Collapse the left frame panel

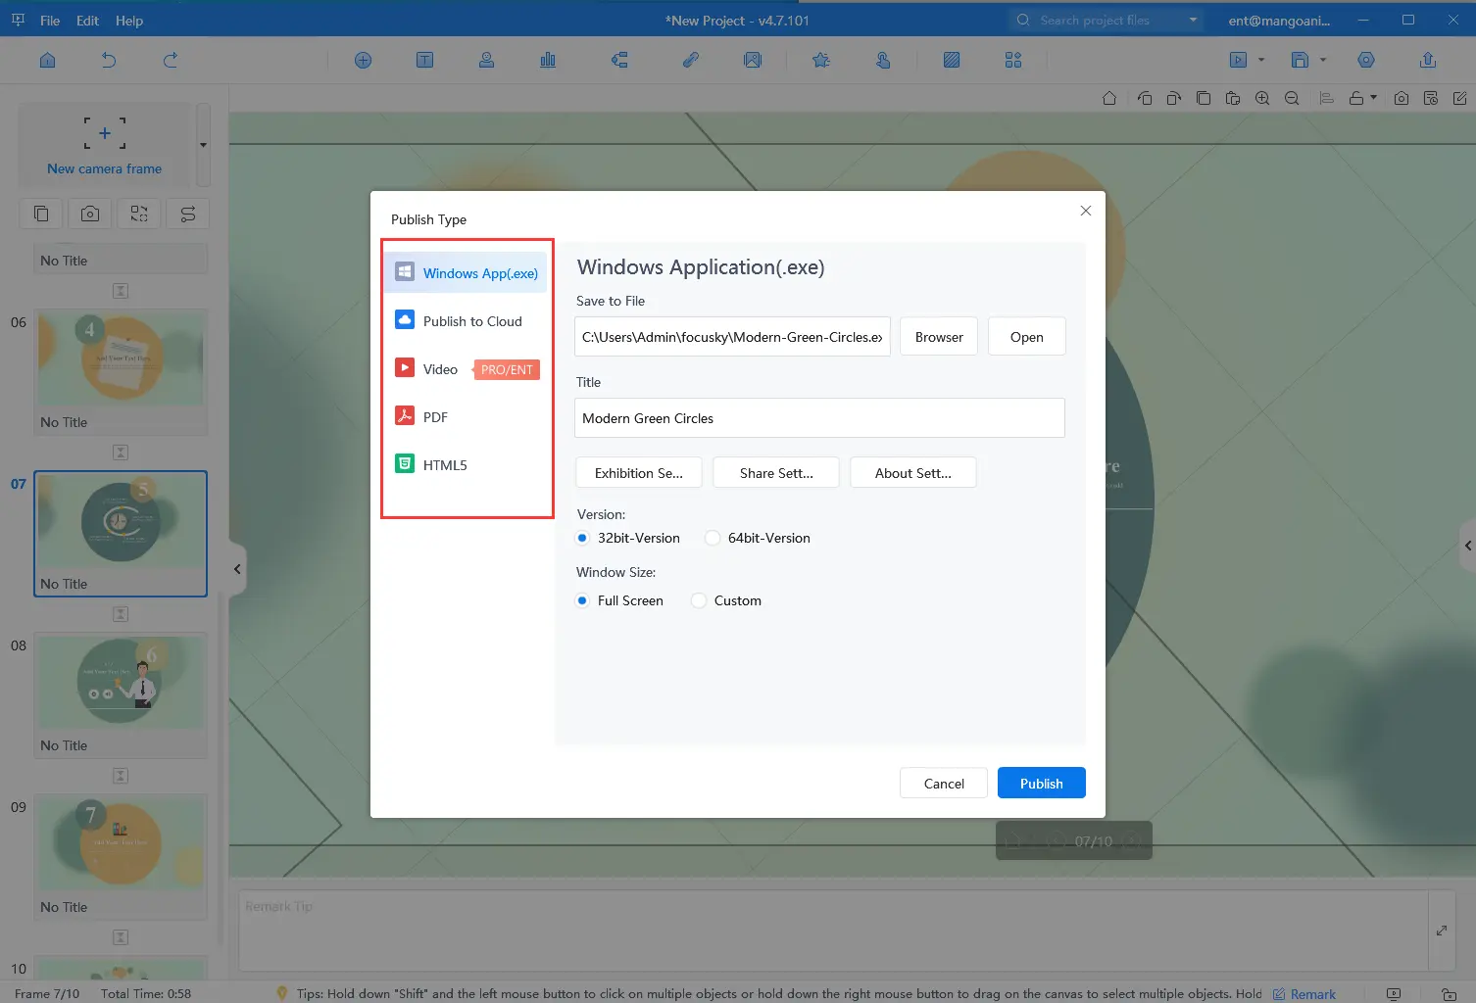(x=237, y=569)
